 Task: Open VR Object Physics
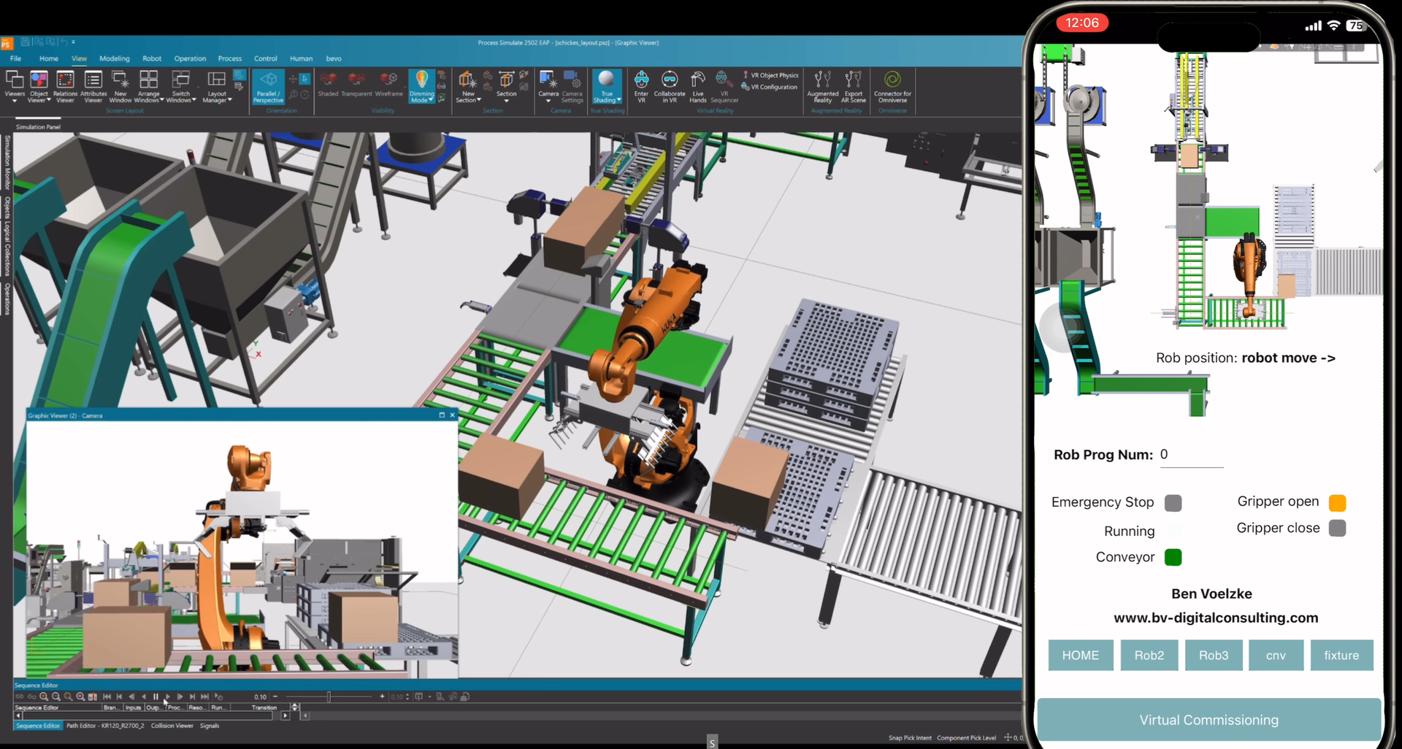point(770,75)
